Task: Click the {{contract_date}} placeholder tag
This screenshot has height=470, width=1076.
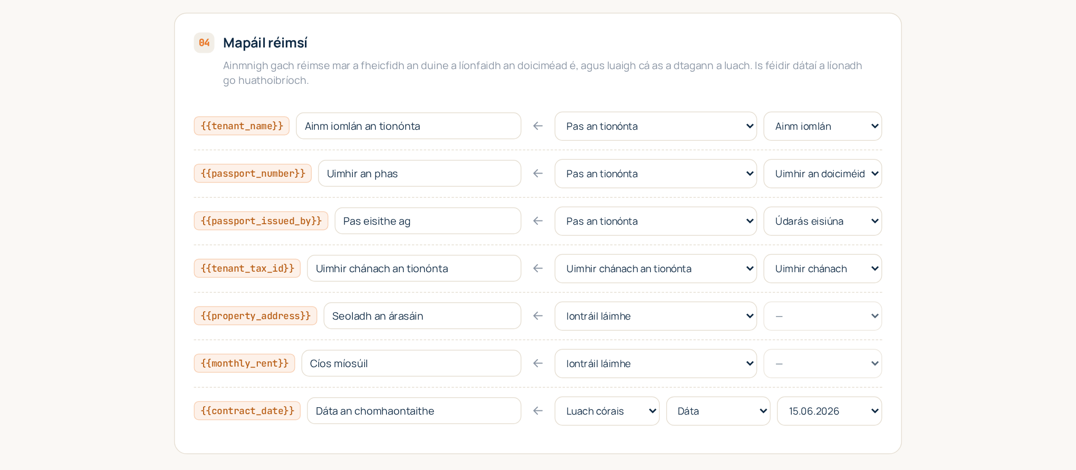Action: point(247,411)
